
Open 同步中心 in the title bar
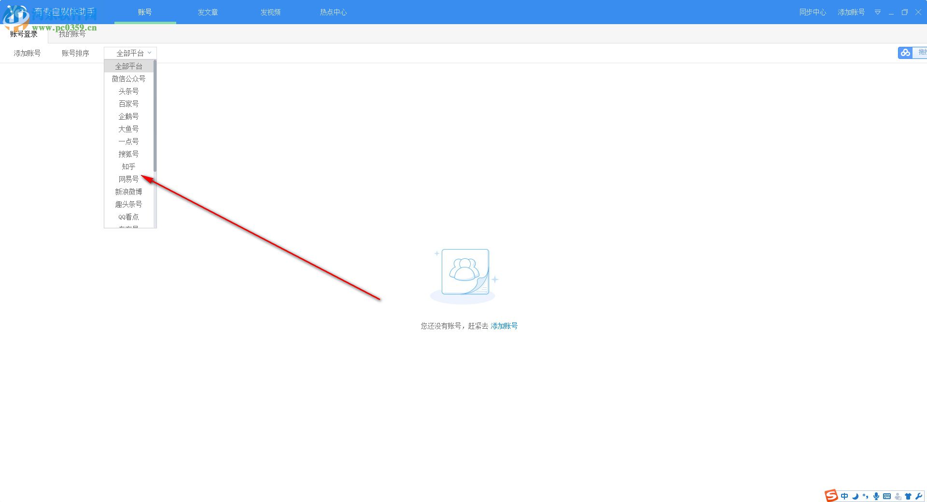click(x=813, y=12)
